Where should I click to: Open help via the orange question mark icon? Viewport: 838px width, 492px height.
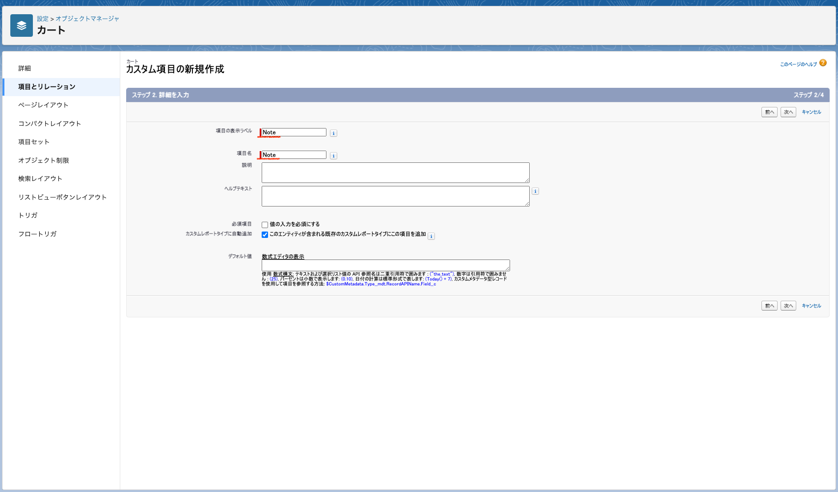[x=823, y=63]
